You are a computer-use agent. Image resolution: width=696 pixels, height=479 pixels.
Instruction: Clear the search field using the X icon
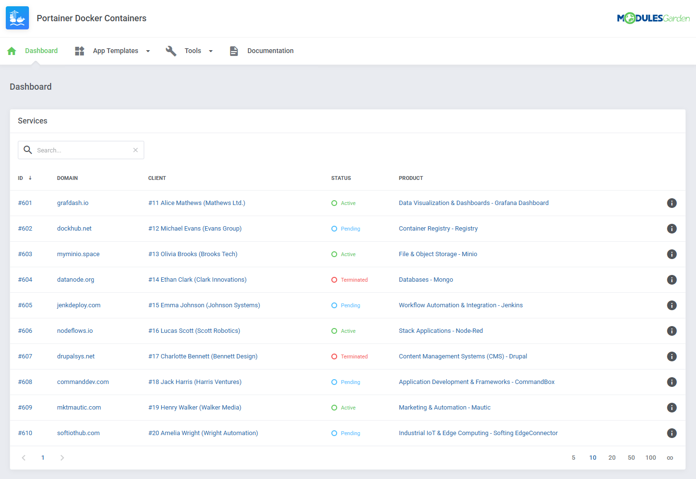point(135,150)
